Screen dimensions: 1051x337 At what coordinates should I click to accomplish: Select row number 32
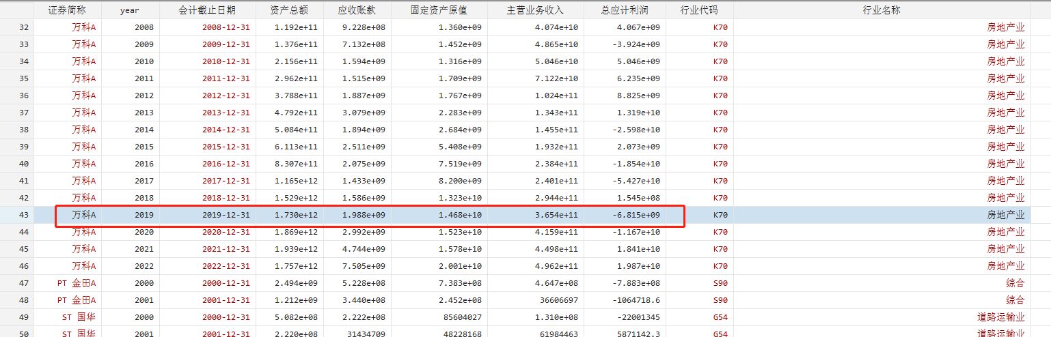(x=25, y=27)
